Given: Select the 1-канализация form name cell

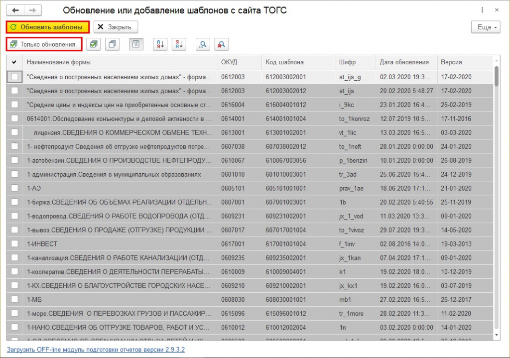Looking at the screenshot, I should pos(120,258).
